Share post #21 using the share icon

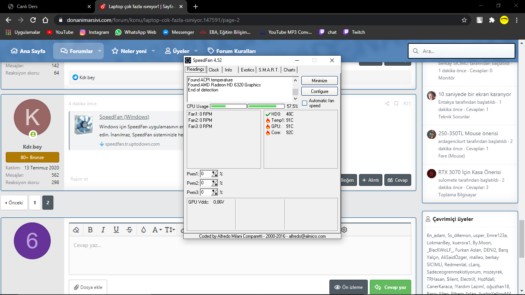(387, 104)
